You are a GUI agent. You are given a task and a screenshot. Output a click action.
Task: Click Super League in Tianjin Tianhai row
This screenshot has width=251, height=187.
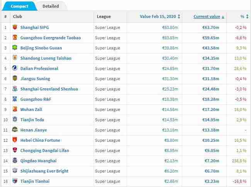click(107, 181)
